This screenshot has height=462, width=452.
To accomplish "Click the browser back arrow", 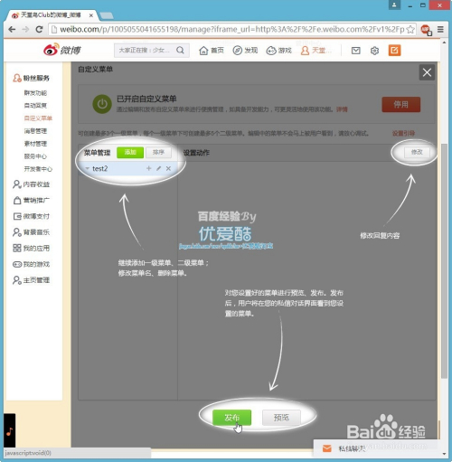I will point(12,29).
